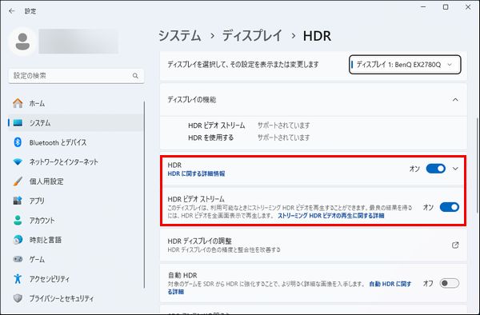Open HDR display calibration external link icon
The height and width of the screenshot is (315, 480).
point(455,245)
